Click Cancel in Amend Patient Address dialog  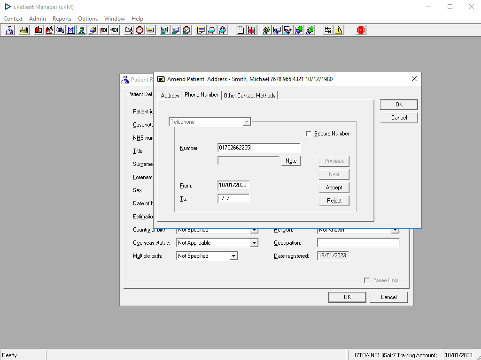[x=399, y=118]
